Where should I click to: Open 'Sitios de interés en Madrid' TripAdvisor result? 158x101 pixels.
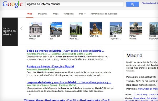(65, 51)
